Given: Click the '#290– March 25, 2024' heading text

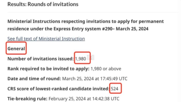Looking at the screenshot, I should click(125, 29).
